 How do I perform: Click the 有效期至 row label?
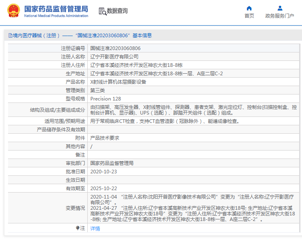coord(75,189)
